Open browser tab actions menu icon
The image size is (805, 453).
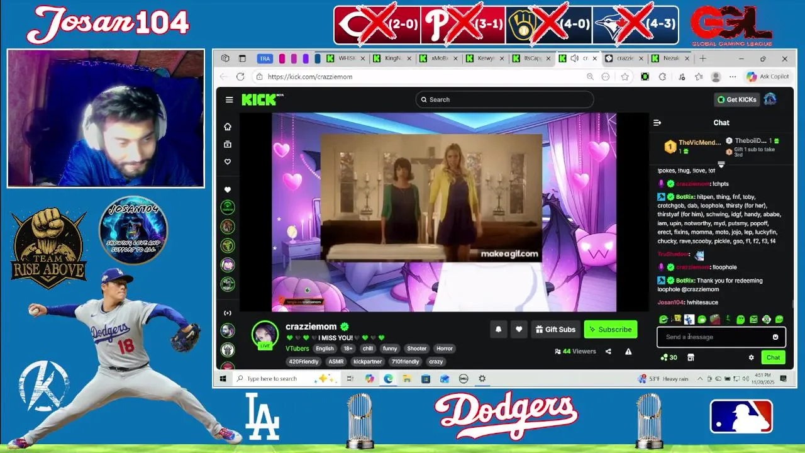point(242,59)
